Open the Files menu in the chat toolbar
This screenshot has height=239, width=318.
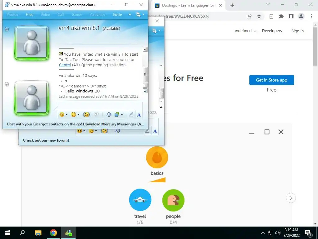click(x=30, y=15)
